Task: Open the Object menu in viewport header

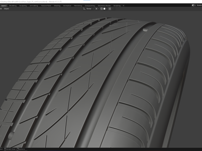Action: point(6,9)
